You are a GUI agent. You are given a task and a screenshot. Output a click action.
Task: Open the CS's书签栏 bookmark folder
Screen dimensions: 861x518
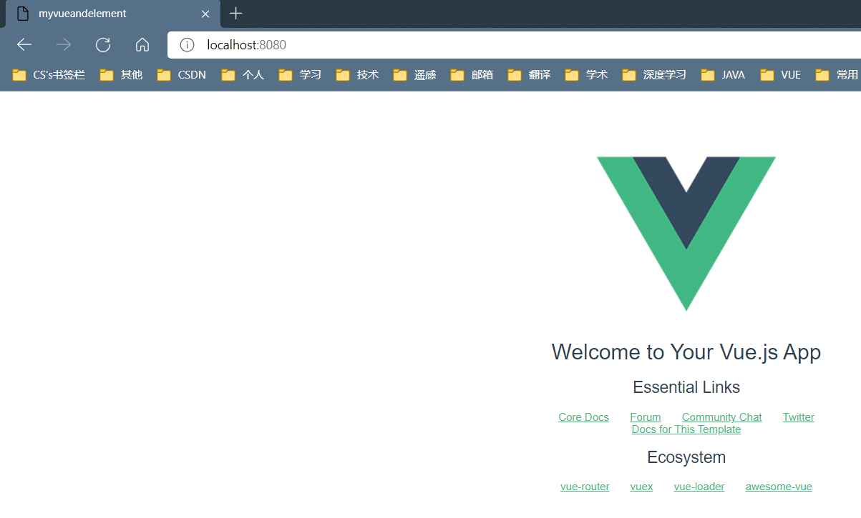pyautogui.click(x=49, y=75)
